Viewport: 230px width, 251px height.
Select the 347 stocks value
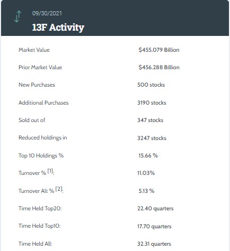[x=151, y=120]
